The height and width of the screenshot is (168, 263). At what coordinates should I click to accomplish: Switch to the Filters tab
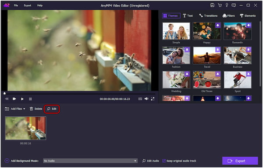coord(228,16)
